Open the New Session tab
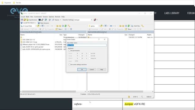This screenshot has width=195, height=110. pyautogui.click(x=43, y=23)
